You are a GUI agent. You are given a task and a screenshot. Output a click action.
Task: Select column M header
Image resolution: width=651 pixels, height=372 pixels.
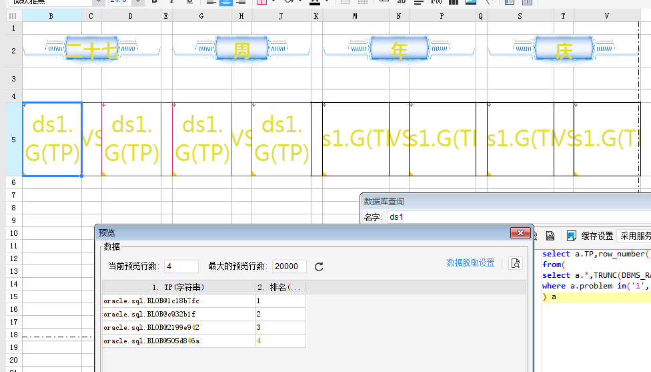[x=356, y=16]
